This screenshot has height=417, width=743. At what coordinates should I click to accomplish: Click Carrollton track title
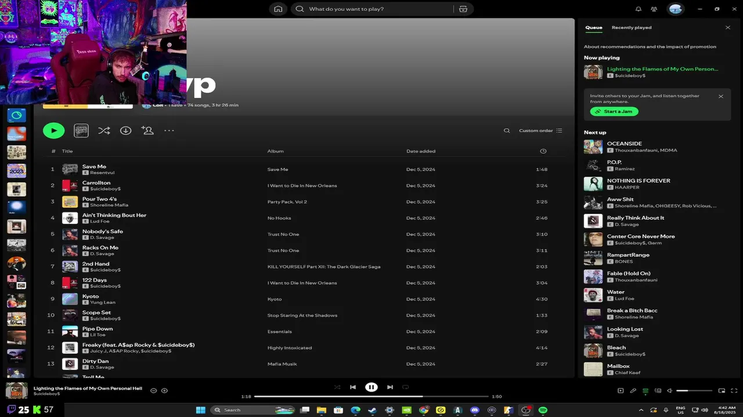coord(96,182)
